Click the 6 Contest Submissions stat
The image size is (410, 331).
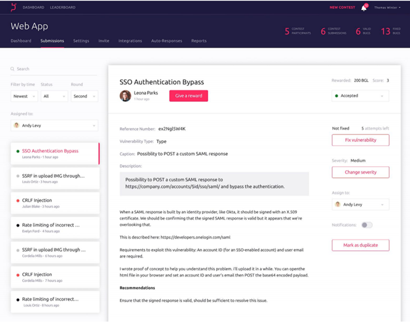333,31
